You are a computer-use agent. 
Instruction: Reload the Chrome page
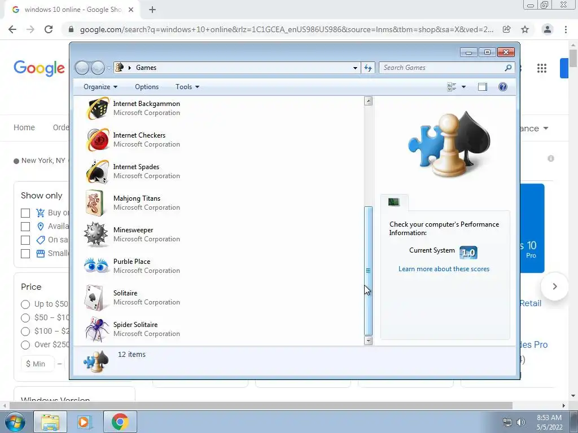pos(49,29)
